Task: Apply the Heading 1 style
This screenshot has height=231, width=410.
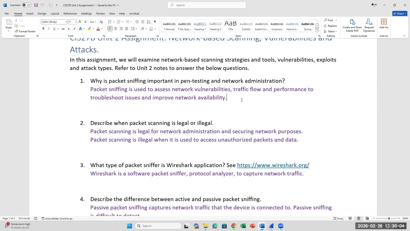Action: (x=200, y=26)
